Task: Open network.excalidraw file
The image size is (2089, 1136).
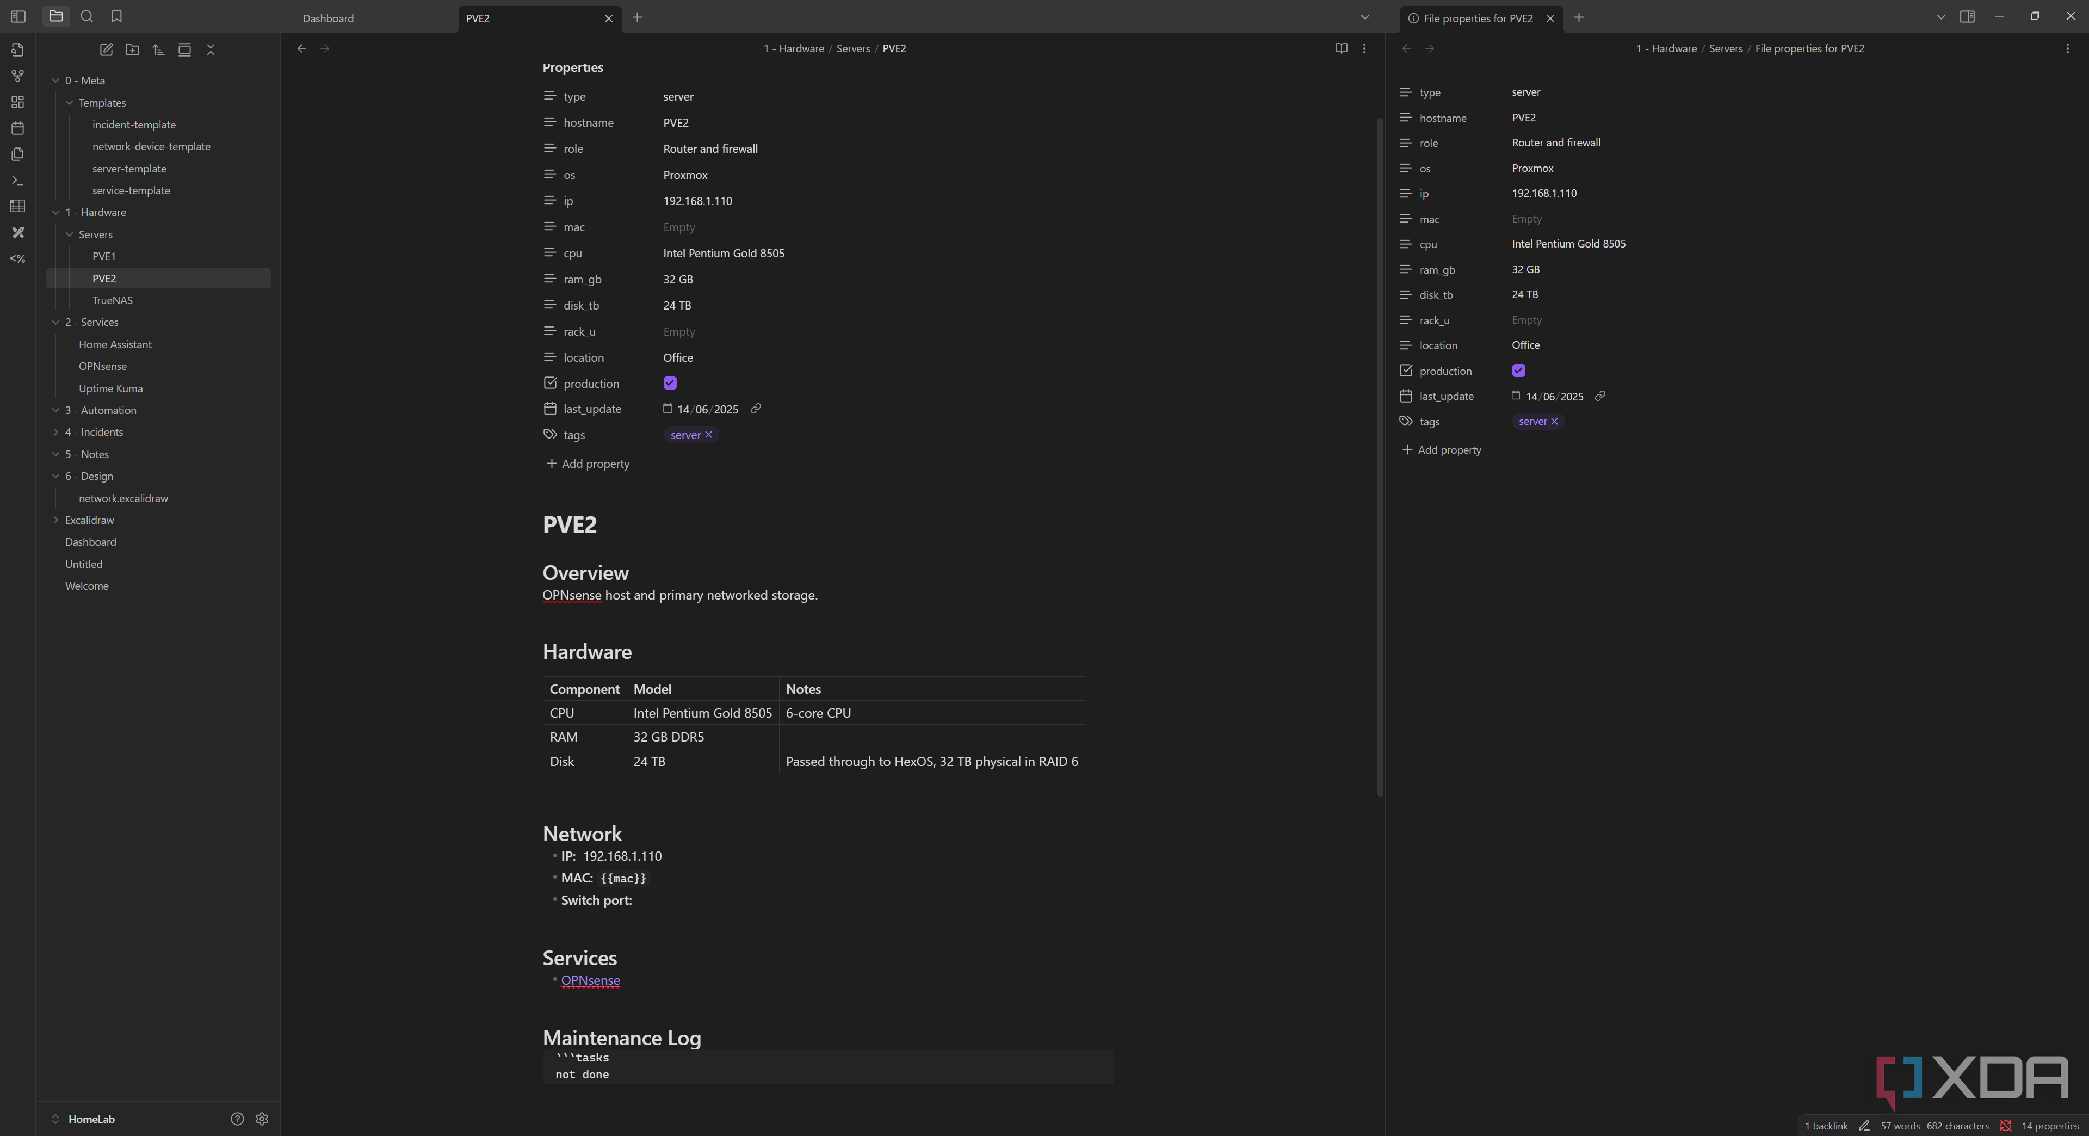Action: coord(123,499)
